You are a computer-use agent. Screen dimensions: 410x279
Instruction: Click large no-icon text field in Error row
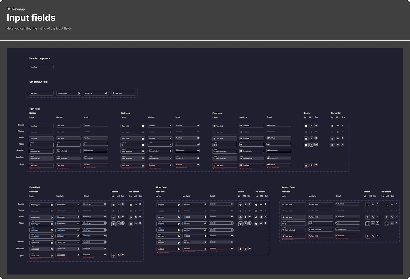pyautogui.click(x=41, y=165)
